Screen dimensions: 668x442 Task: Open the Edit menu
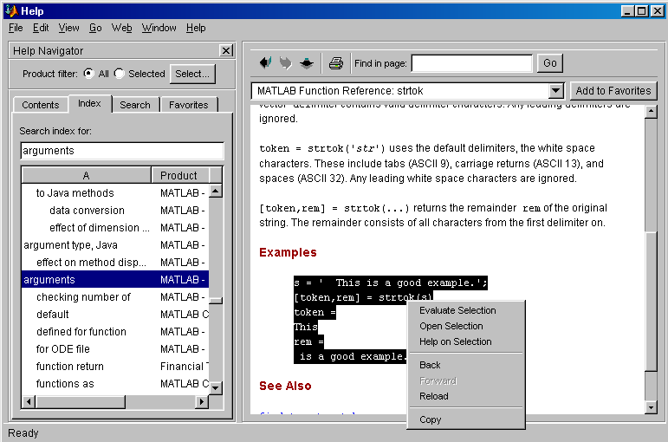41,28
